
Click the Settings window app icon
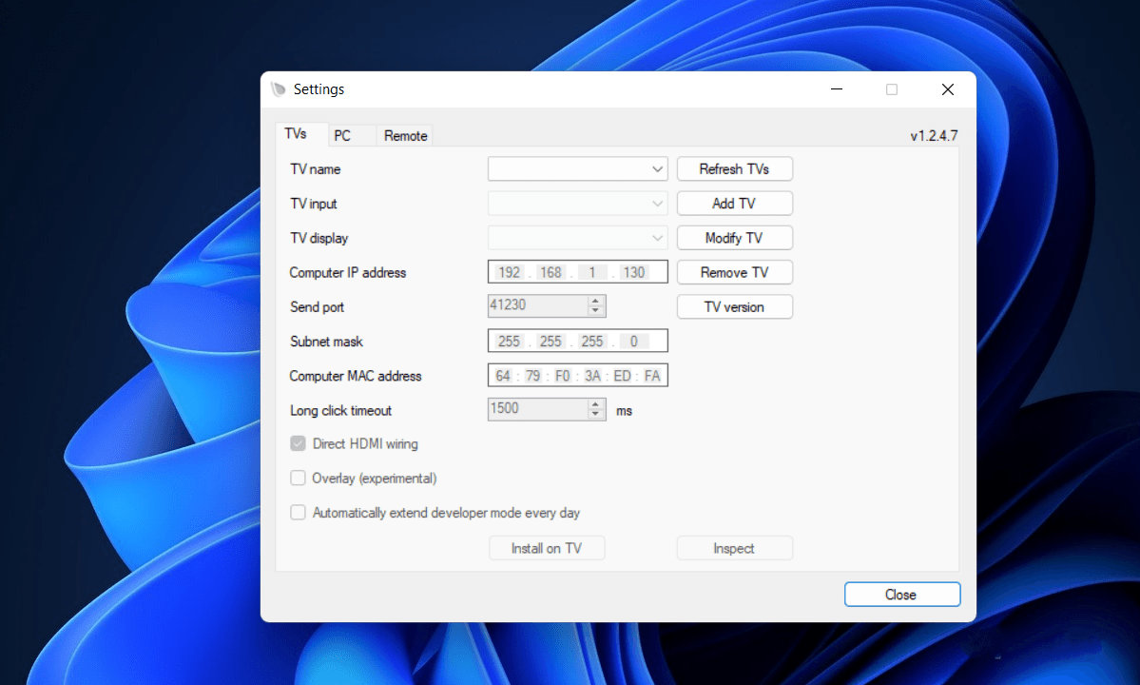278,89
